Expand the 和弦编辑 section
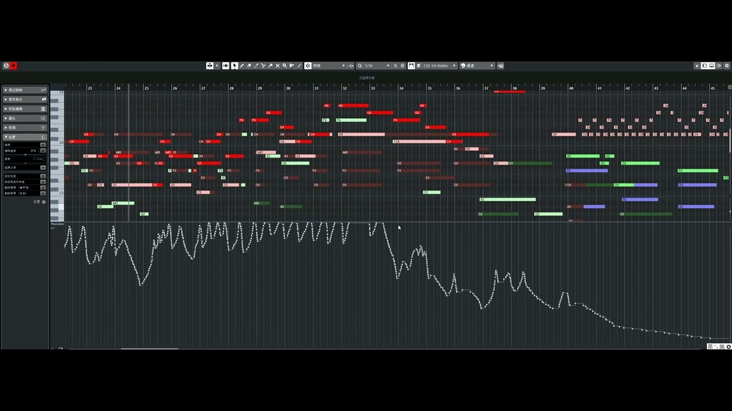732x411 pixels. coord(6,109)
